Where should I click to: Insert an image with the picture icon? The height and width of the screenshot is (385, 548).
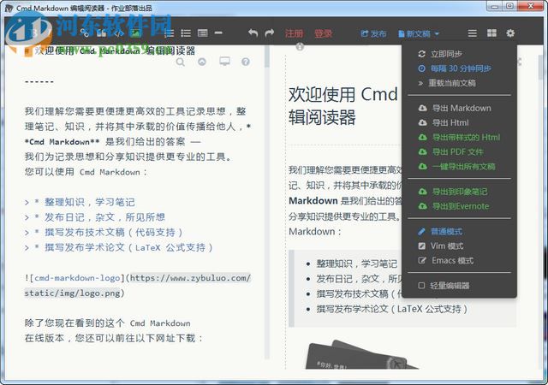[x=135, y=33]
